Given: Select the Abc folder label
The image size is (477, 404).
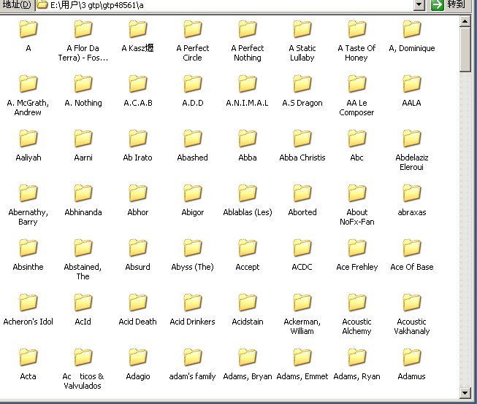Looking at the screenshot, I should click(357, 158).
